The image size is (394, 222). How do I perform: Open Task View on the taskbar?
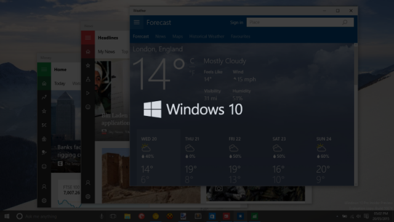click(113, 216)
